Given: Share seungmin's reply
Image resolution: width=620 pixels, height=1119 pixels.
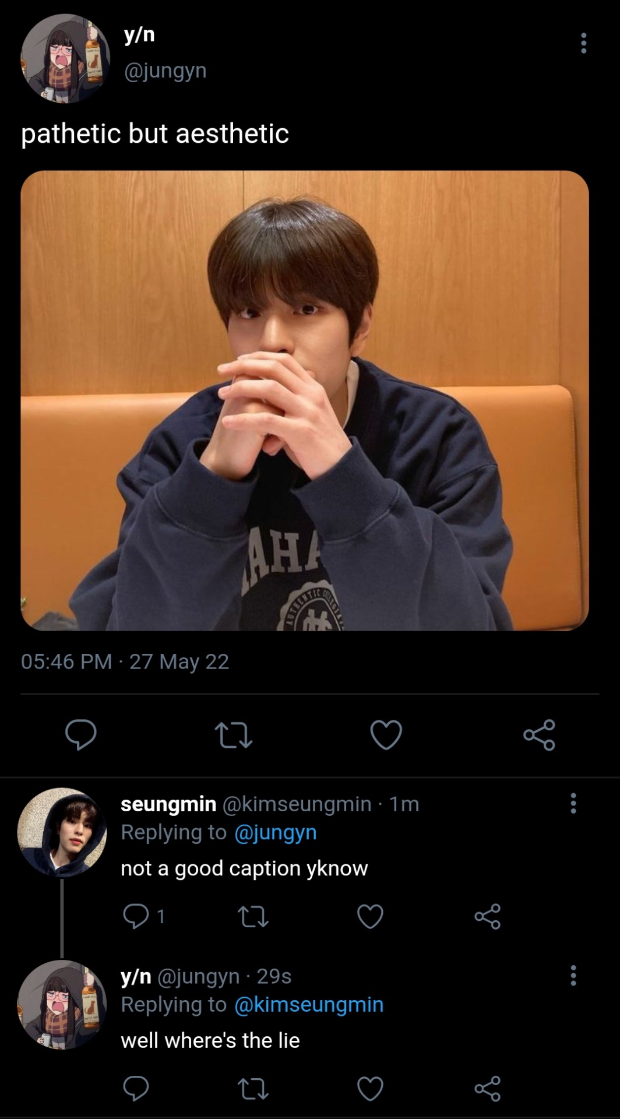Looking at the screenshot, I should click(488, 916).
